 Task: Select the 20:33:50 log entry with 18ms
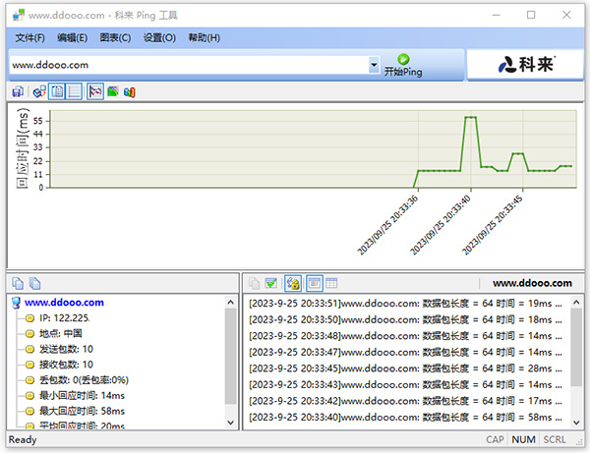[x=405, y=320]
